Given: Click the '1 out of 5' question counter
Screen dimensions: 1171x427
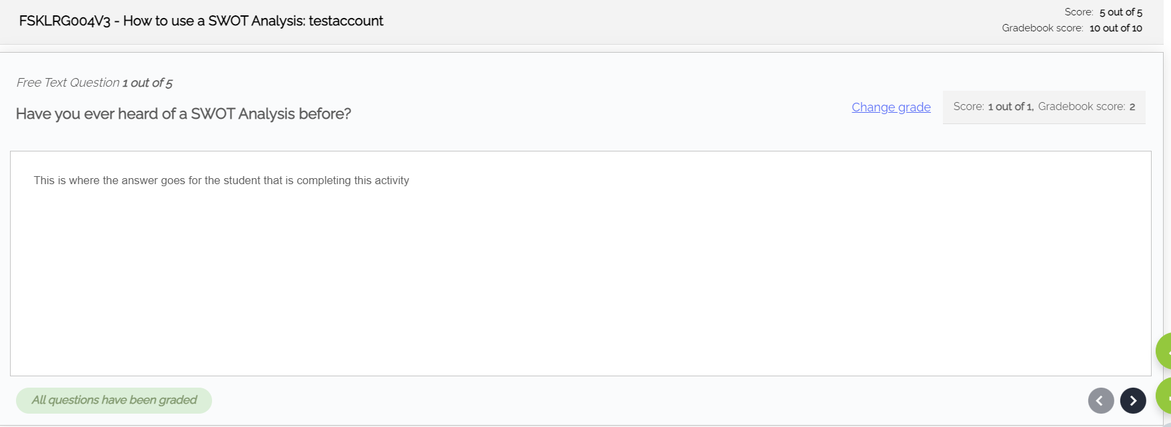Looking at the screenshot, I should pyautogui.click(x=147, y=83).
